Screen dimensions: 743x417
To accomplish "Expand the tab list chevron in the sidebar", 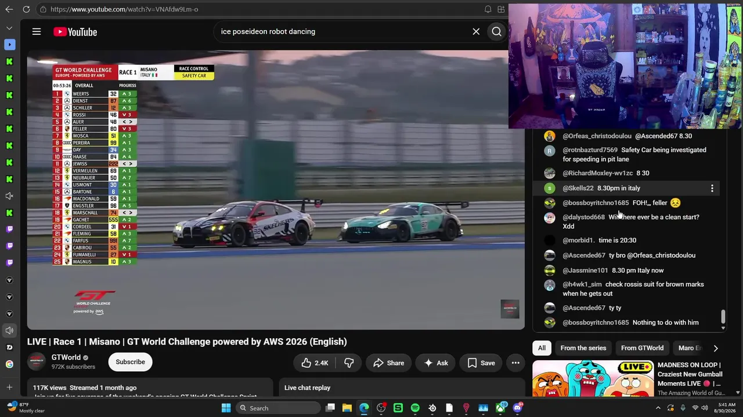I will pyautogui.click(x=9, y=28).
